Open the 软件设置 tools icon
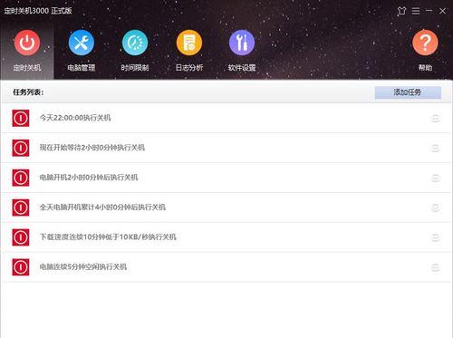Screen dimensions: 453x338 click(x=242, y=43)
